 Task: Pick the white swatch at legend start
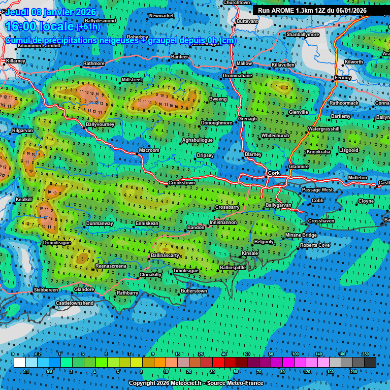tap(20, 363)
